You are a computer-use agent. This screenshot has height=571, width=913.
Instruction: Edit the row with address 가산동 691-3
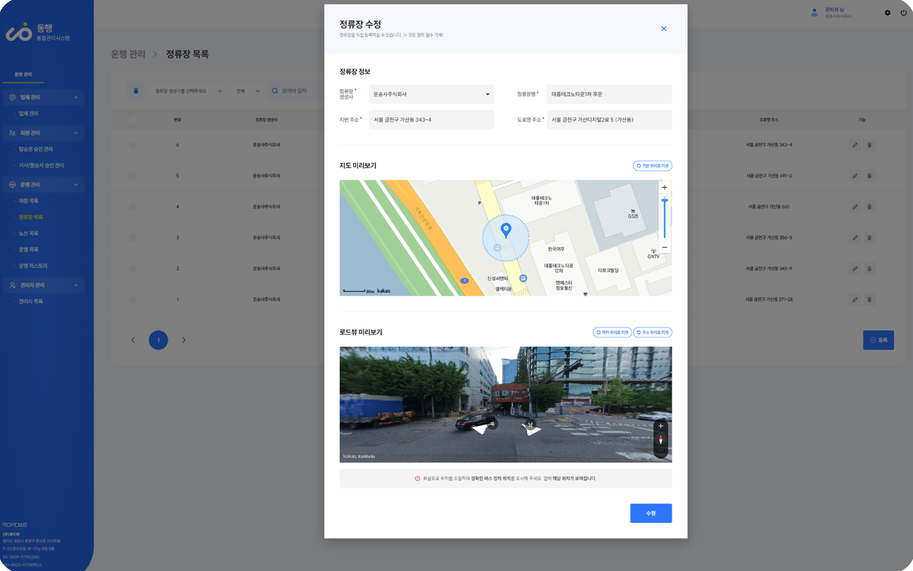pos(855,176)
